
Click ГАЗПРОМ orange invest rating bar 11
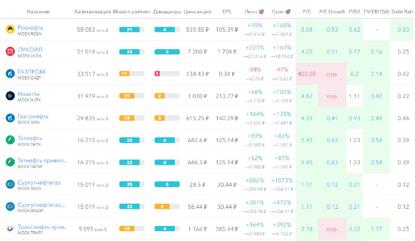132,74
